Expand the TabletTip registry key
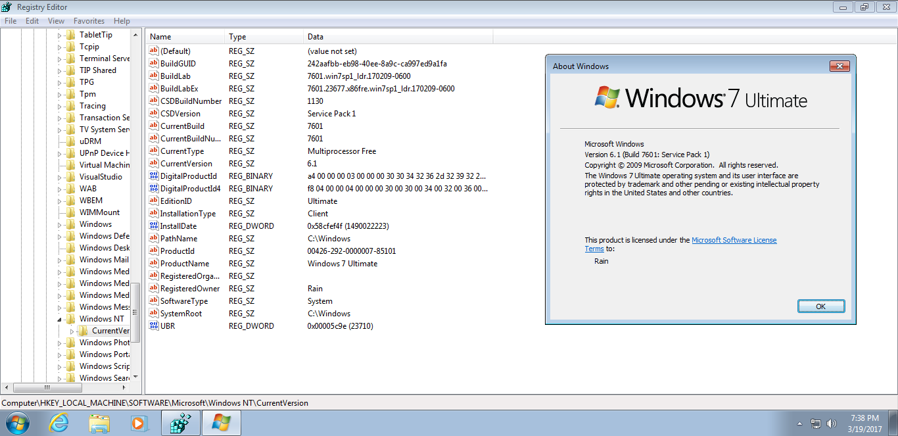898x436 pixels. [x=59, y=35]
